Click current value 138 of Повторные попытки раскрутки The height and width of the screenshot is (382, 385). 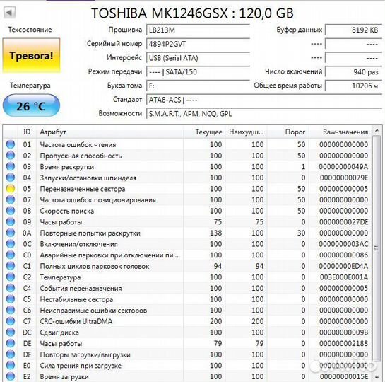coord(215,233)
